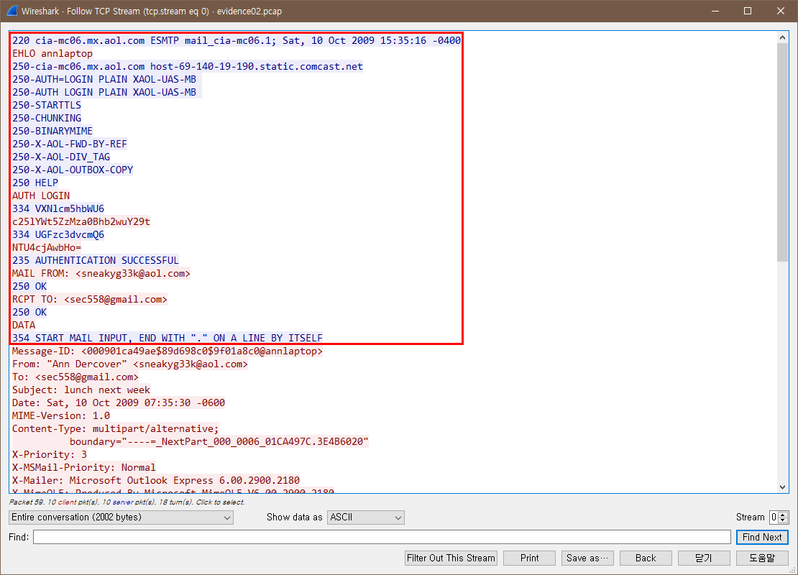
Task: Click the 'AUTH LOGIN' line
Action: tap(41, 196)
